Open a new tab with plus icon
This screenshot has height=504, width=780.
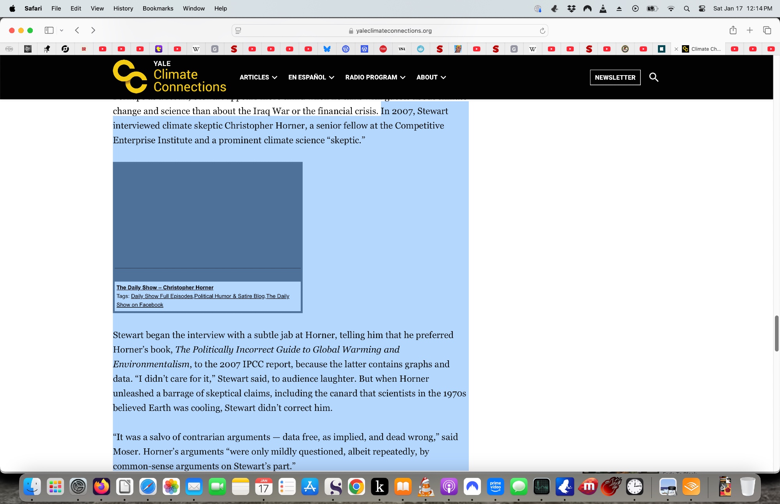coord(750,30)
